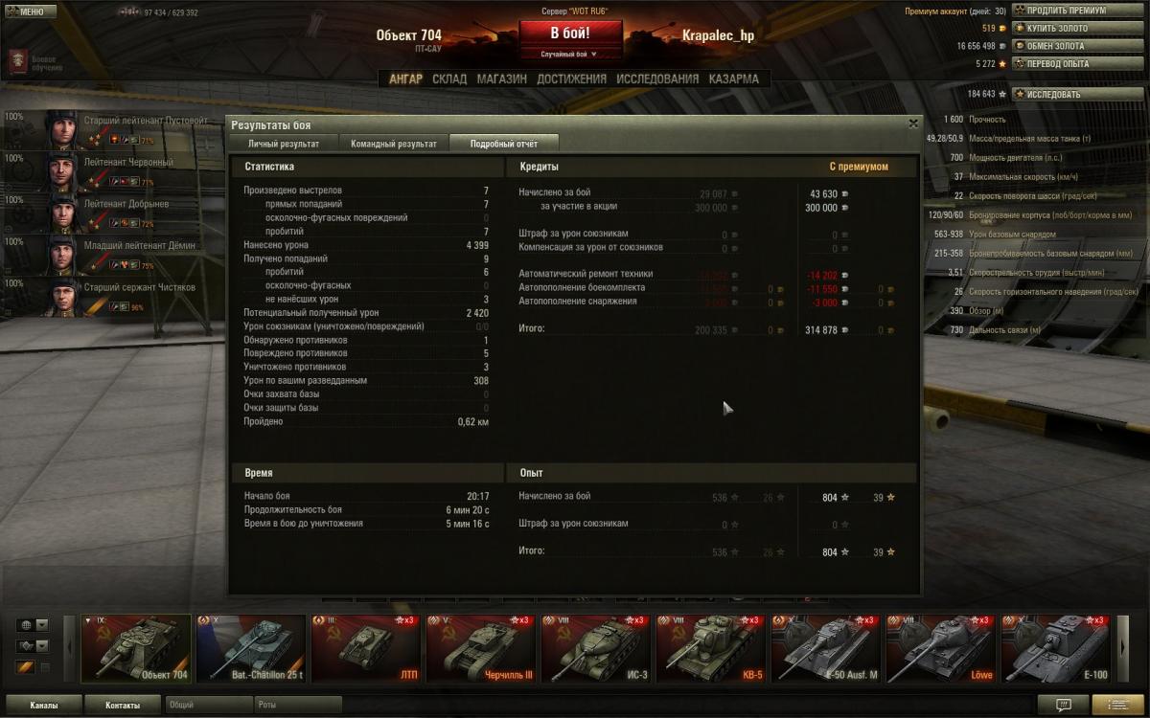Click the ИС-3 tank carousel icon
The image size is (1150, 718).
(x=595, y=648)
